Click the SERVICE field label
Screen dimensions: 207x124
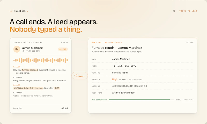click(x=96, y=73)
